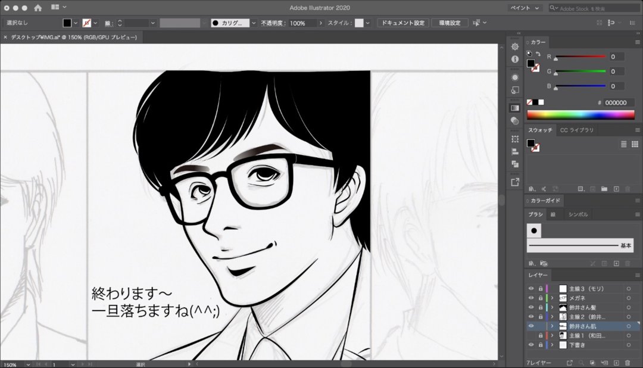Swap fill and stroke in Color panel
643x368 pixels.
538,54
